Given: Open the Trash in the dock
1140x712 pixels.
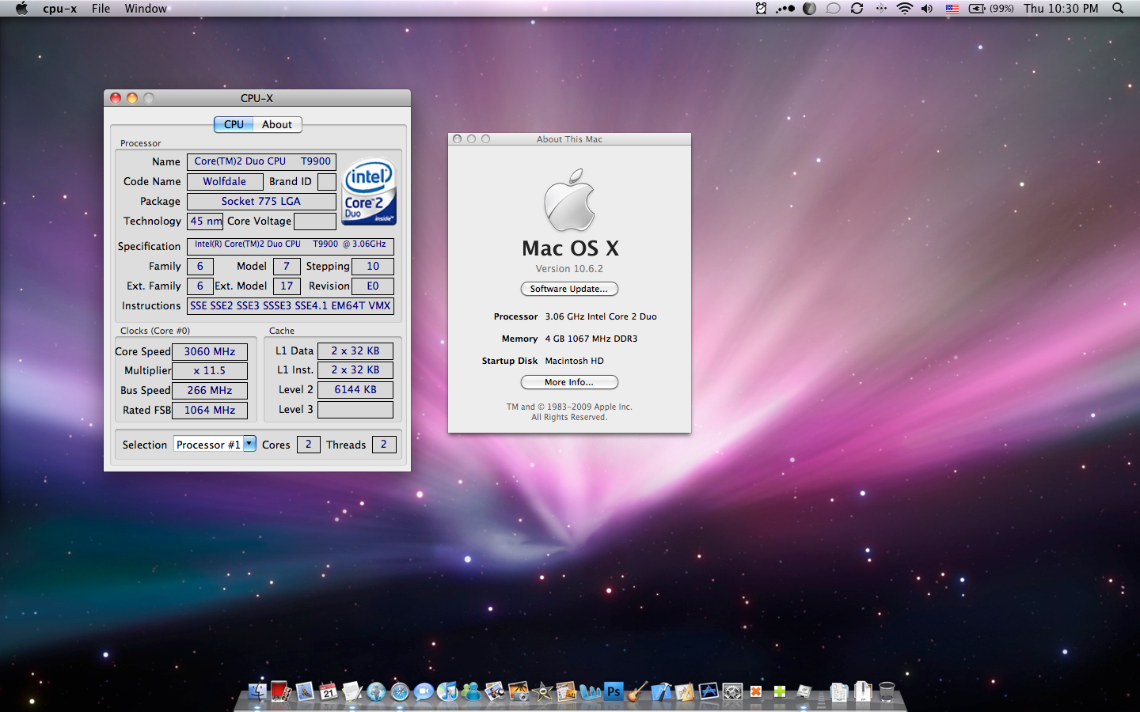Looking at the screenshot, I should coord(887,692).
